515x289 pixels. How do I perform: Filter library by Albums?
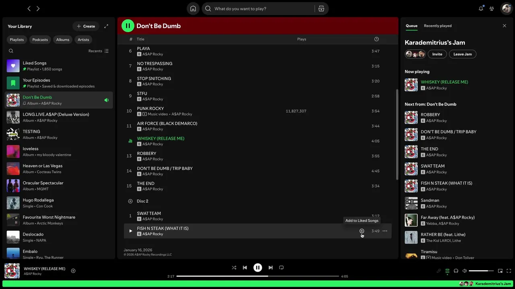[63, 39]
